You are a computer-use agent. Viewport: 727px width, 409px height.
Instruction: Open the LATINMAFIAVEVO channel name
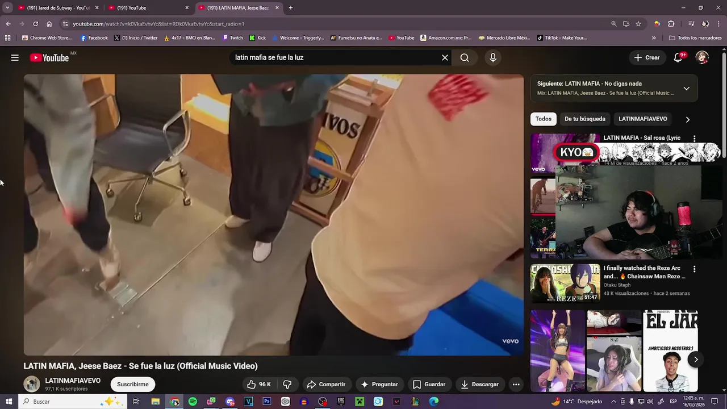coord(73,381)
